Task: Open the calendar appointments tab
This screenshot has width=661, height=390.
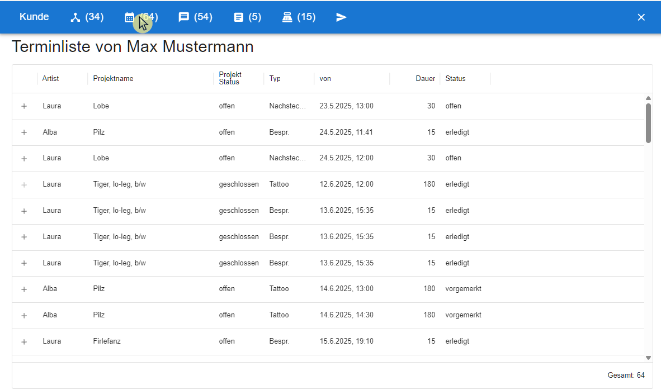Action: point(141,17)
